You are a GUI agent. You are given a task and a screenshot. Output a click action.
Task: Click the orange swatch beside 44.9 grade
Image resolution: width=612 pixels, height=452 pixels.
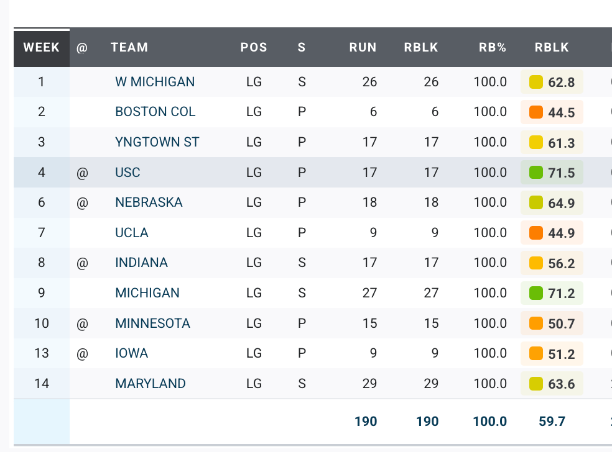(x=536, y=233)
